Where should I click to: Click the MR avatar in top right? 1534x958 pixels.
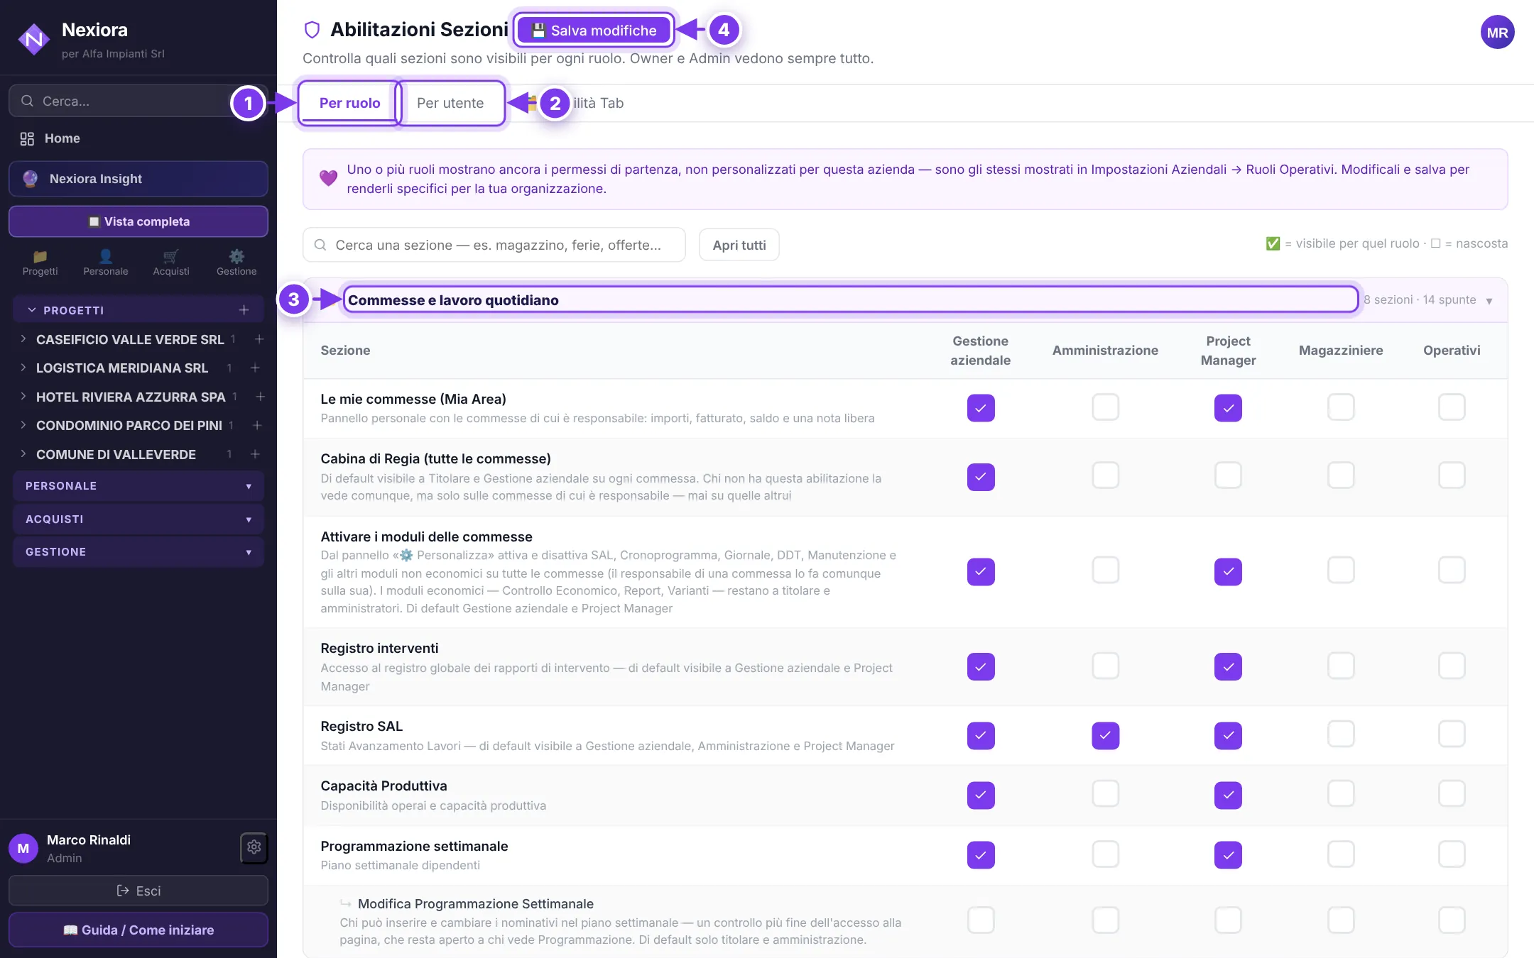point(1497,33)
